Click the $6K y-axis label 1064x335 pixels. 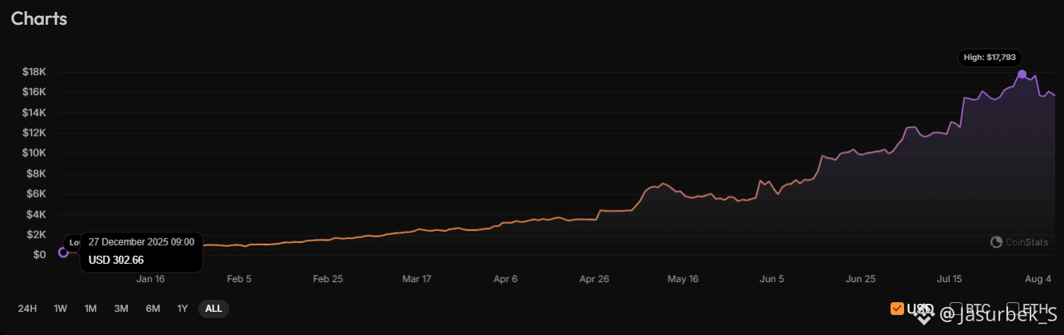(x=37, y=193)
